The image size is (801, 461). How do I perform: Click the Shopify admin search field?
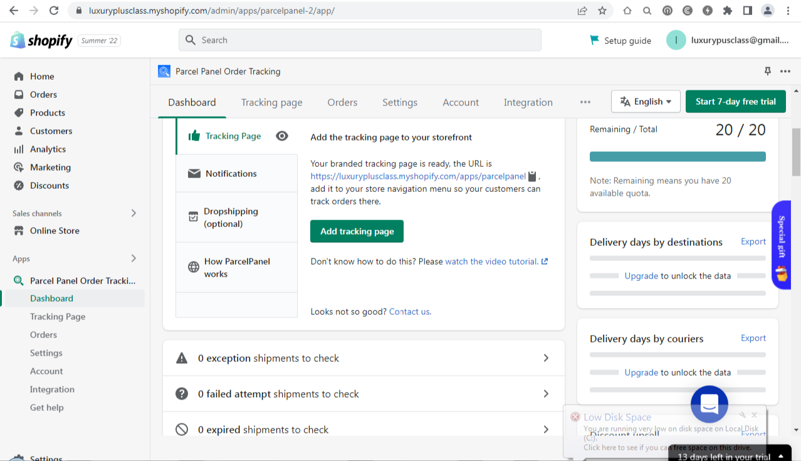[x=360, y=40]
